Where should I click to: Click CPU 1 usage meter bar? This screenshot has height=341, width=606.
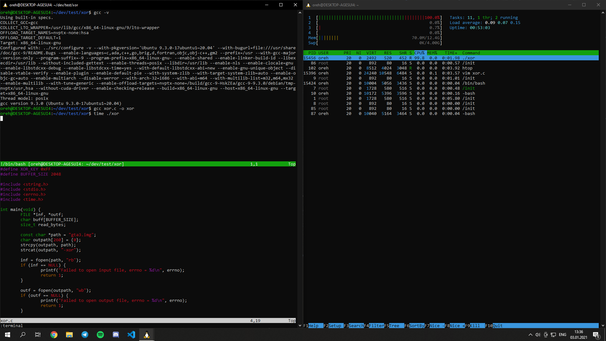click(379, 18)
